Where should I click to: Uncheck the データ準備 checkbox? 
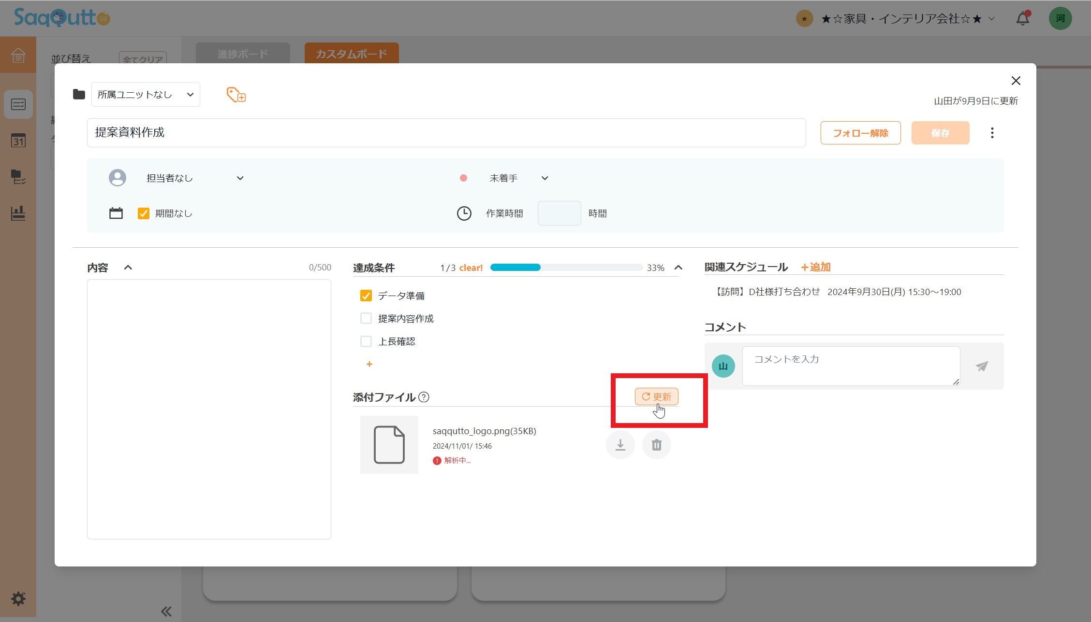366,296
